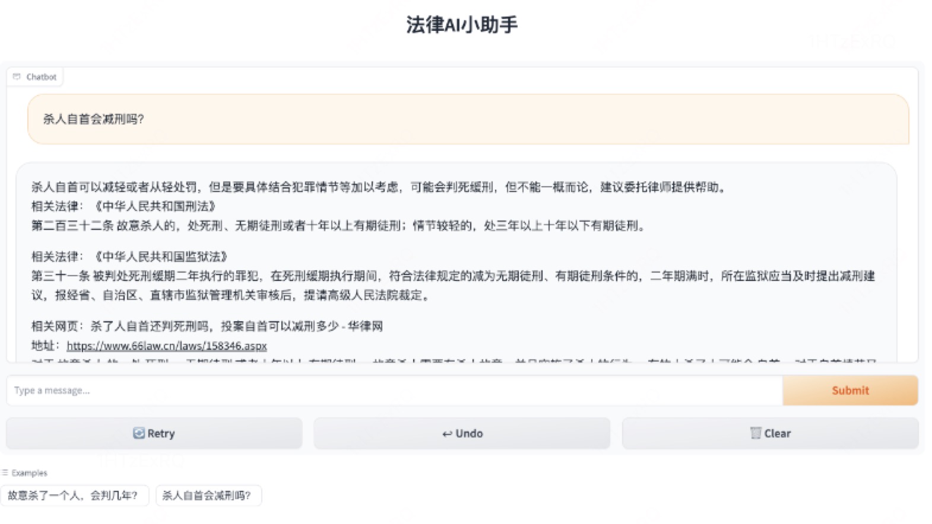Click the 'Chatbot' panel label text
This screenshot has width=932, height=524.
tap(41, 76)
